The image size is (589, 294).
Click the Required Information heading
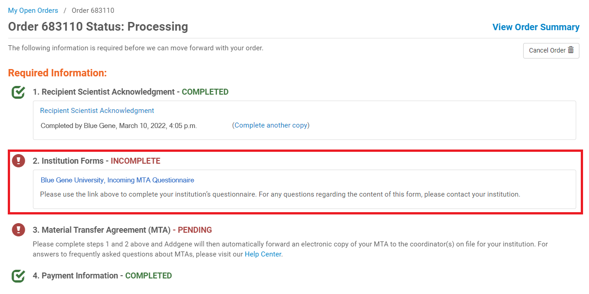[x=58, y=73]
